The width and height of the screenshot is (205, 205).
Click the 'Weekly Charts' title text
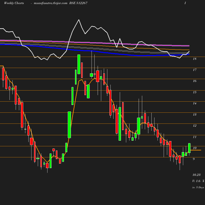tap(14, 3)
